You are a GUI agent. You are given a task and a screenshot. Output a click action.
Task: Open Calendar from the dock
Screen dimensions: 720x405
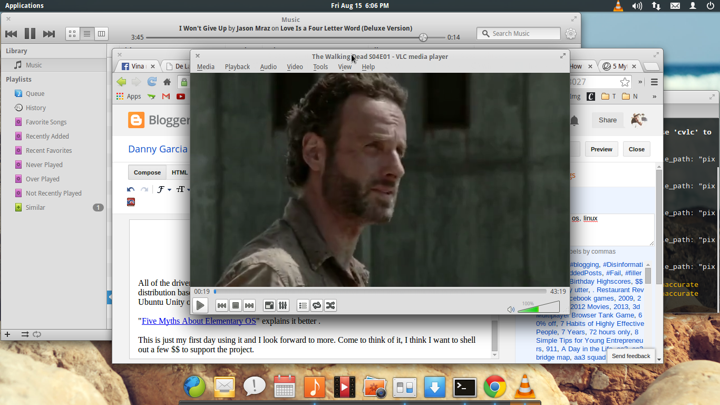(285, 388)
